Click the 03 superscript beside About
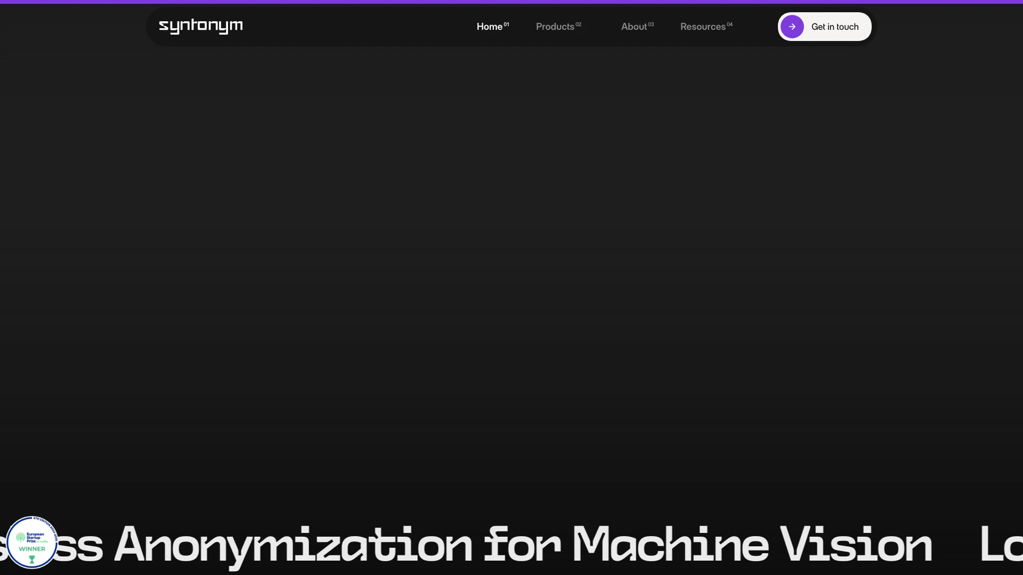 tap(651, 24)
